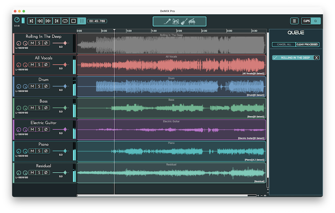This screenshot has height=213, width=335.
Task: Solo the Drum track
Action: click(39, 86)
